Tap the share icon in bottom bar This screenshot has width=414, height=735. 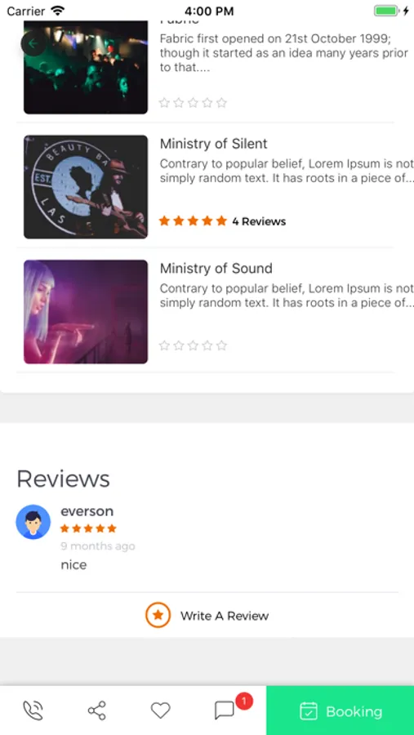pos(97,710)
